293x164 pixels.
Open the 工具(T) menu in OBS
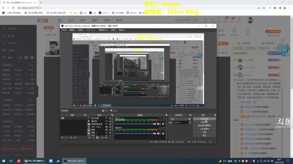point(113,30)
